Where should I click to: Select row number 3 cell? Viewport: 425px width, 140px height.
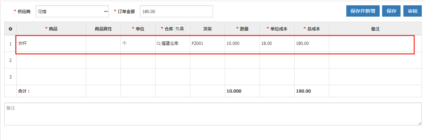point(10,77)
